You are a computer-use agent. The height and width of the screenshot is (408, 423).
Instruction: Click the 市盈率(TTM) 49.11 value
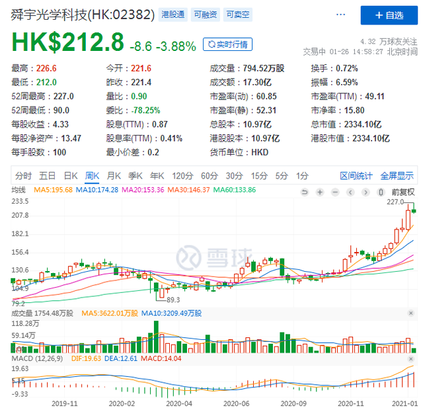point(375,97)
